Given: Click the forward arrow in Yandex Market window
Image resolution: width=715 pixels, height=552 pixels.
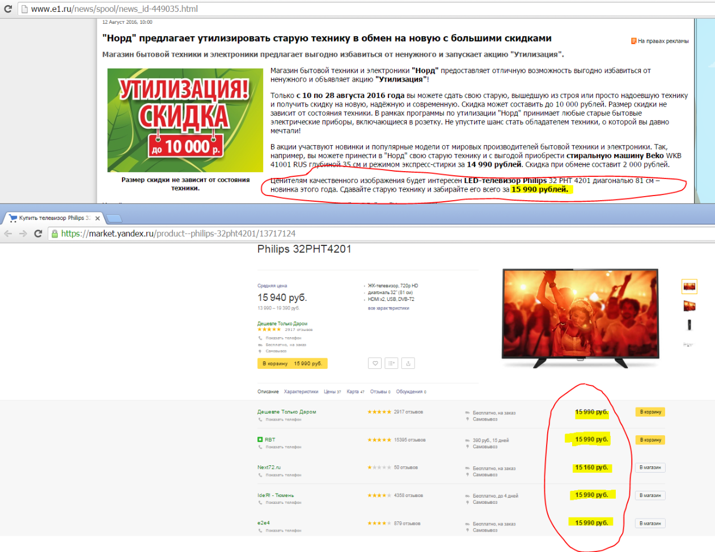Looking at the screenshot, I should pos(23,233).
